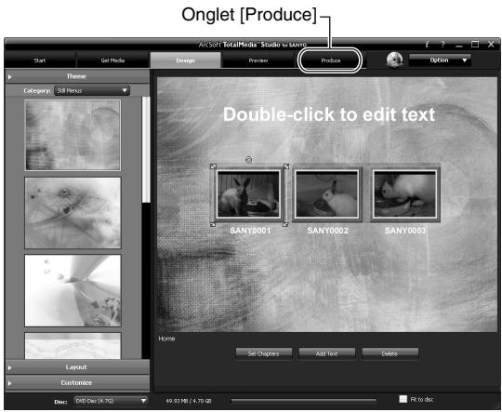Image resolution: width=502 pixels, height=412 pixels.
Task: Expand the Customize panel section
Action: [x=77, y=383]
